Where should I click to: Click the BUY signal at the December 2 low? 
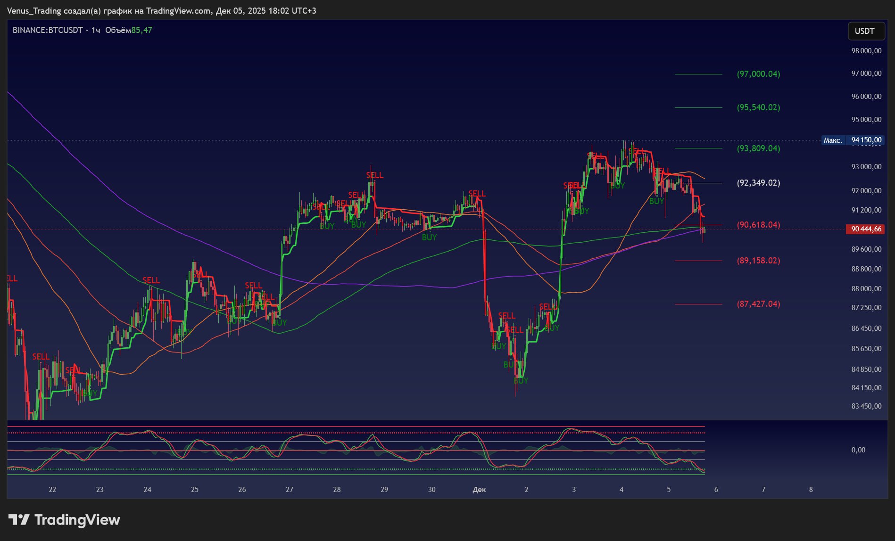coord(521,381)
